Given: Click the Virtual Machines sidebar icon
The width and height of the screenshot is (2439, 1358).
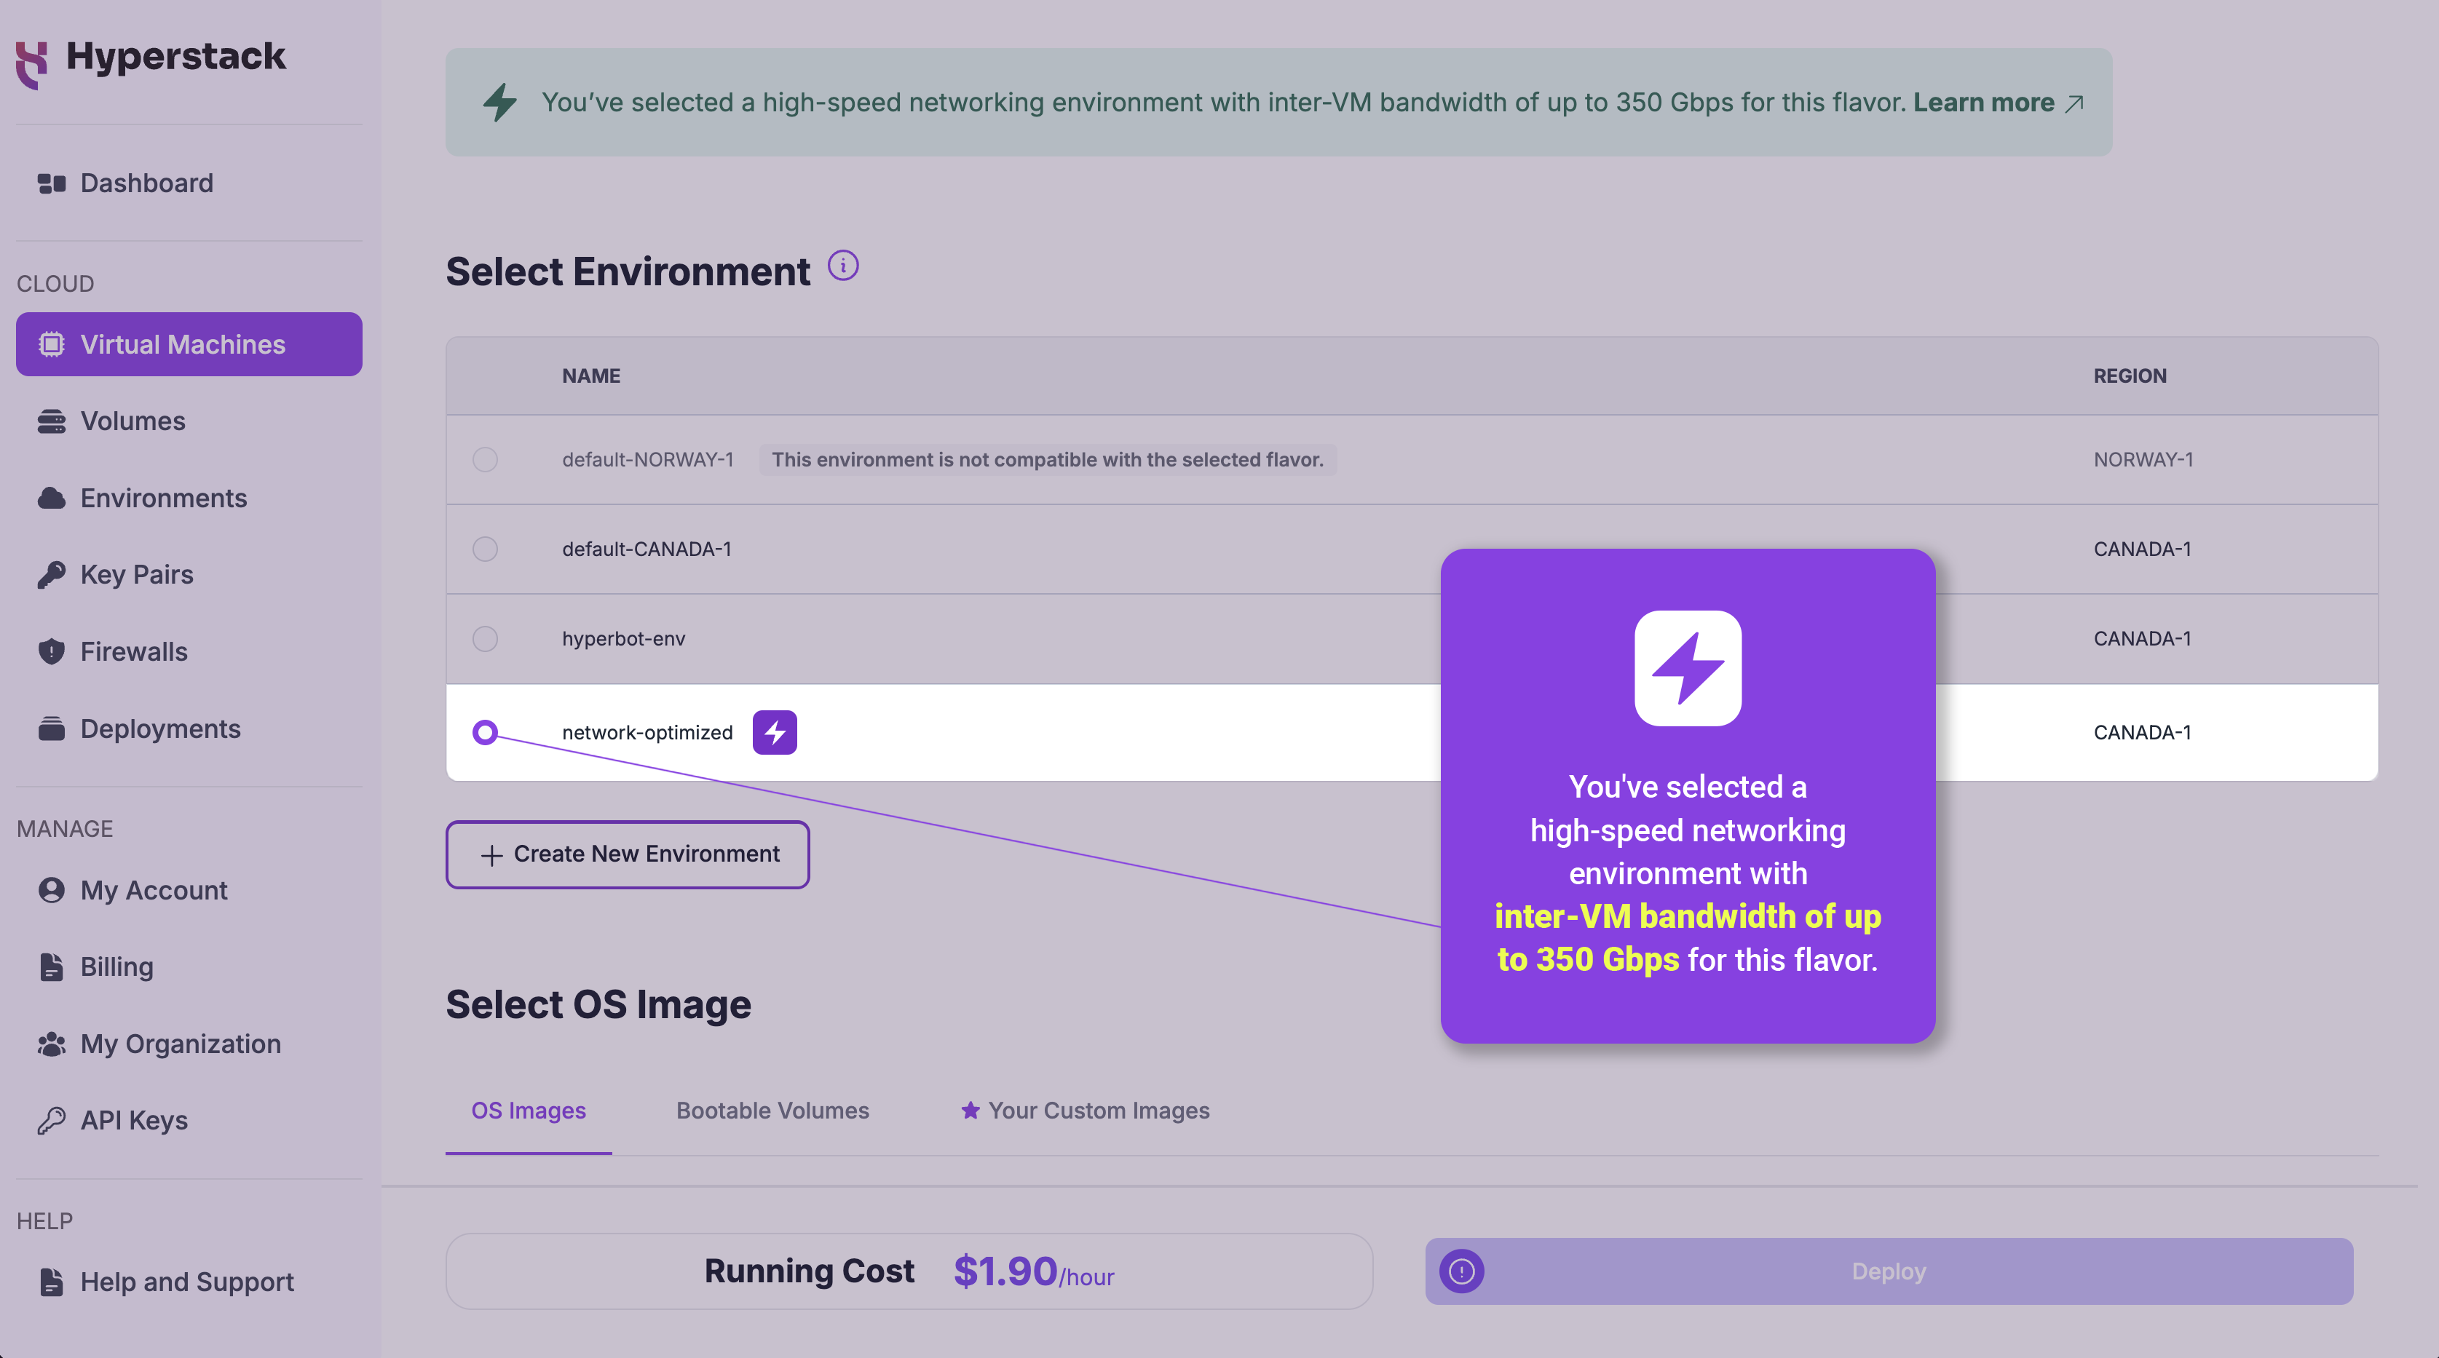Looking at the screenshot, I should [x=54, y=343].
